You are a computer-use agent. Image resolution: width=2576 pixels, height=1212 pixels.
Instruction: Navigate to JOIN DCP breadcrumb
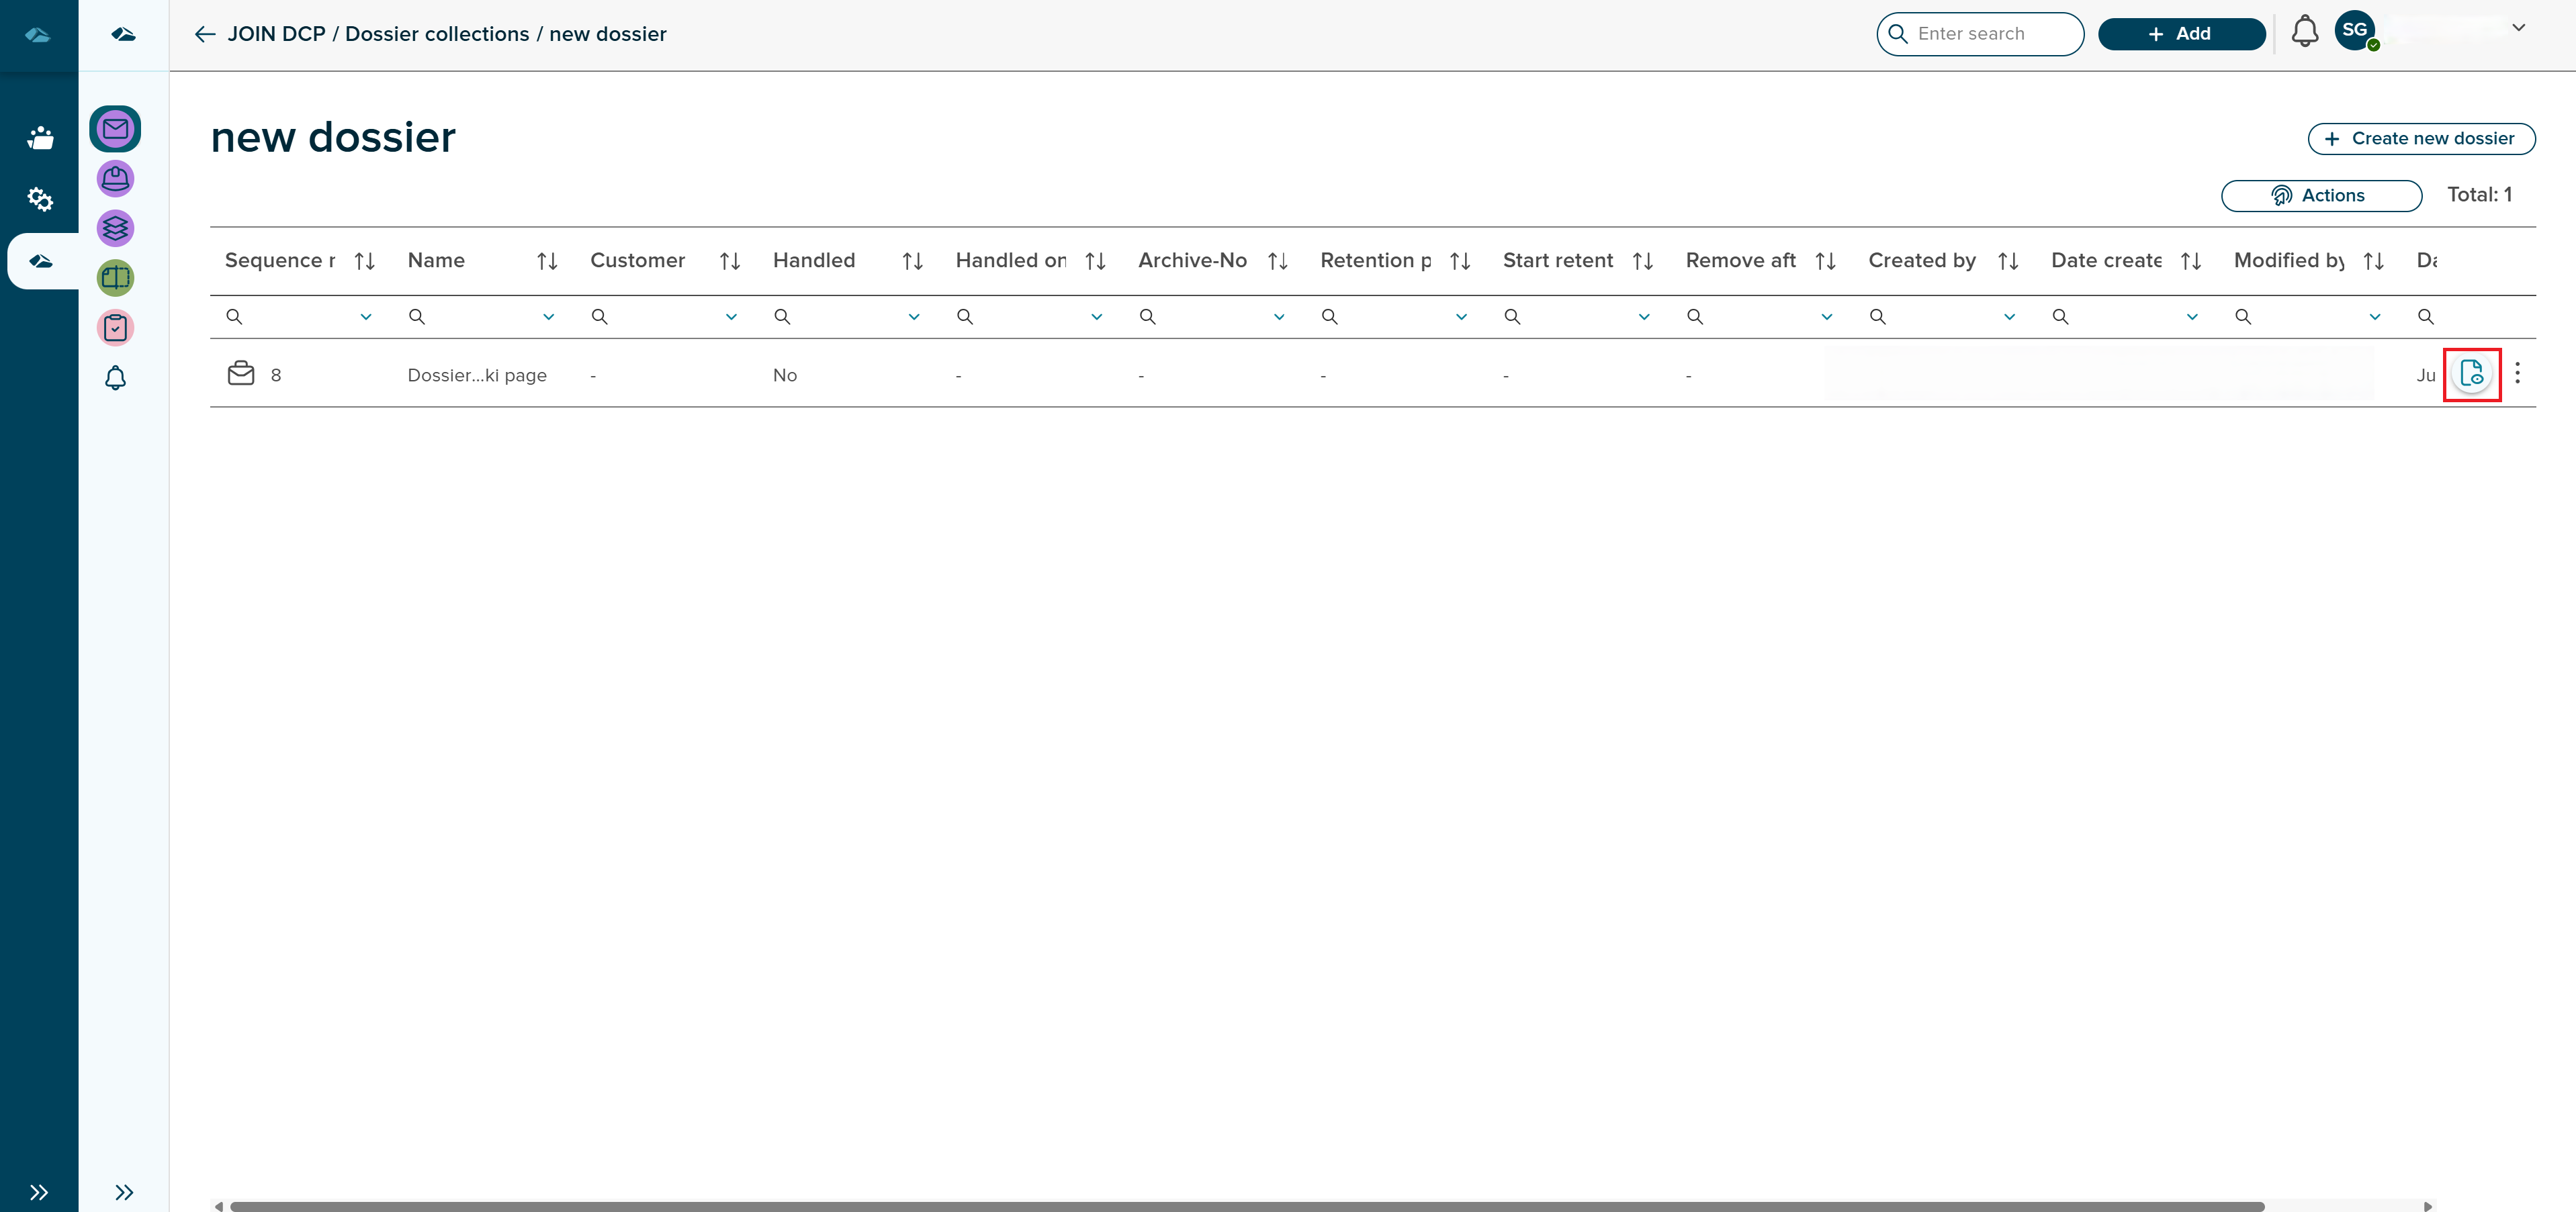pyautogui.click(x=276, y=34)
